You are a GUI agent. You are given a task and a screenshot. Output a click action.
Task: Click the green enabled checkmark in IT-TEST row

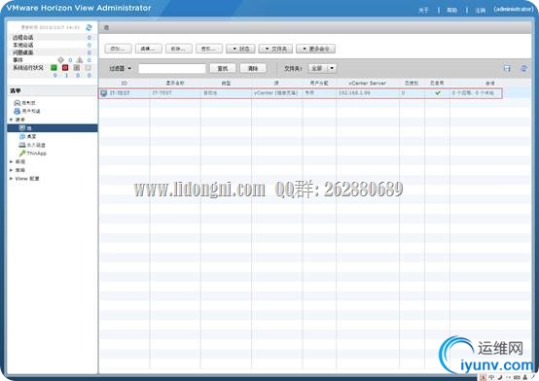coord(438,92)
